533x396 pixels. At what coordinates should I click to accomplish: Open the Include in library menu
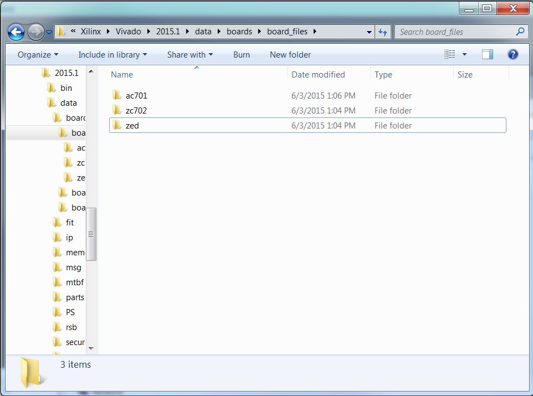(112, 55)
